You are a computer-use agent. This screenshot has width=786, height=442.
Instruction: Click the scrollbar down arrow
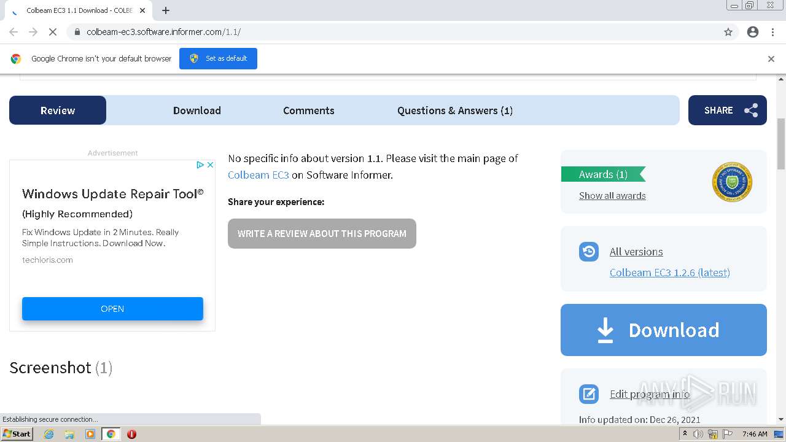click(x=781, y=419)
